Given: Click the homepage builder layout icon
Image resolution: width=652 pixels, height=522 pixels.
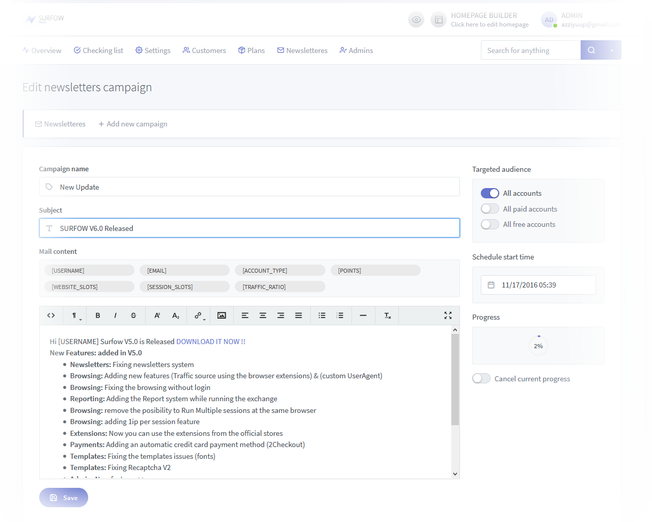Looking at the screenshot, I should (x=439, y=20).
